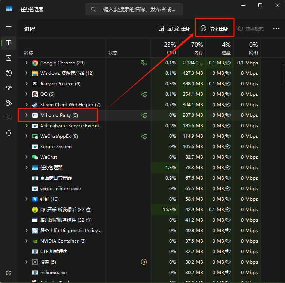
Task: Click the Google Chrome process icon
Action: coord(35,63)
